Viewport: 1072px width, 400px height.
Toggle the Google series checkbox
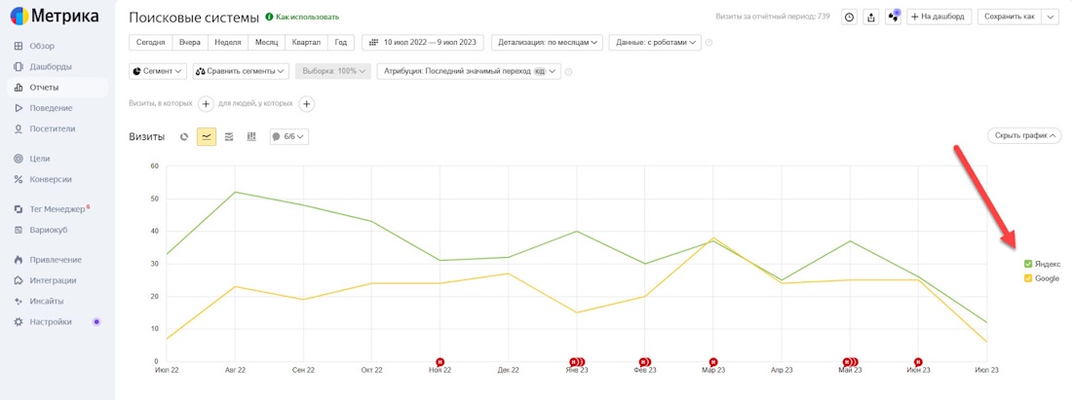[1028, 278]
